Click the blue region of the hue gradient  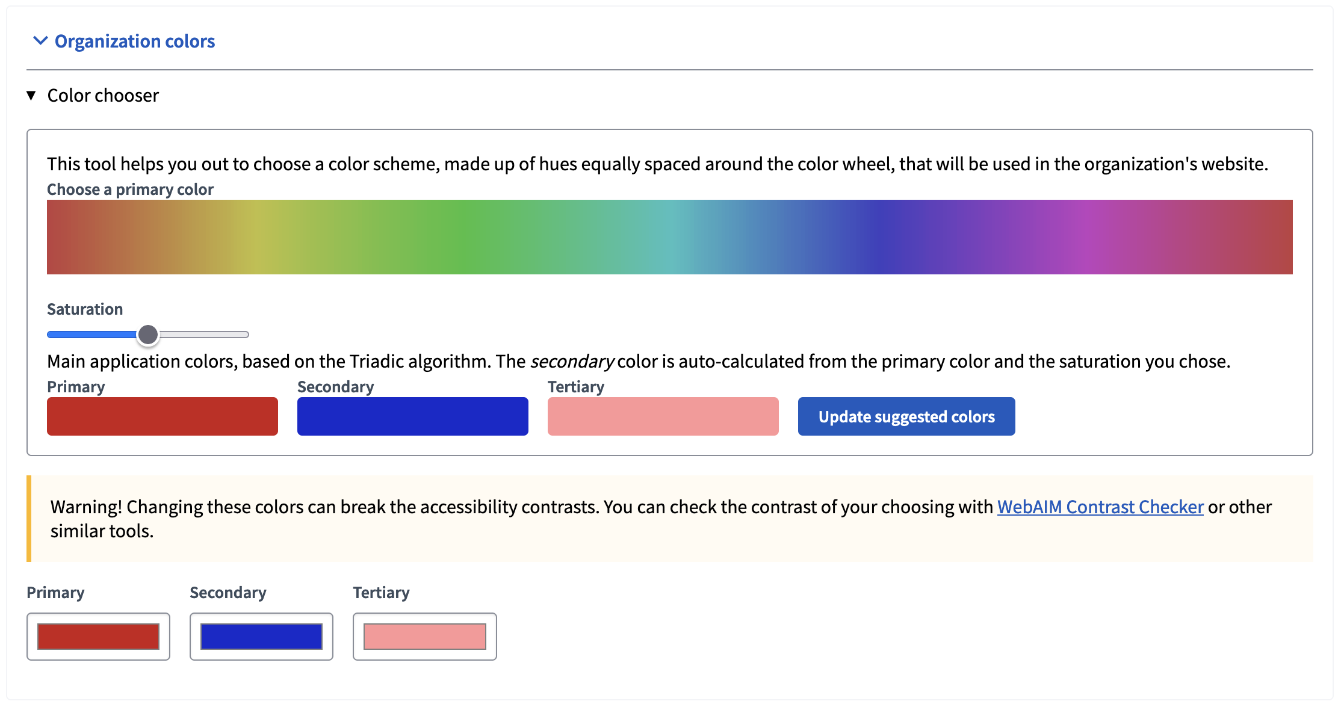point(873,236)
